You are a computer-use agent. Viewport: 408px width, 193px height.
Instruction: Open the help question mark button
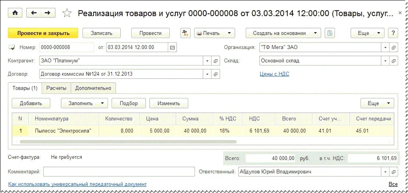click(393, 33)
